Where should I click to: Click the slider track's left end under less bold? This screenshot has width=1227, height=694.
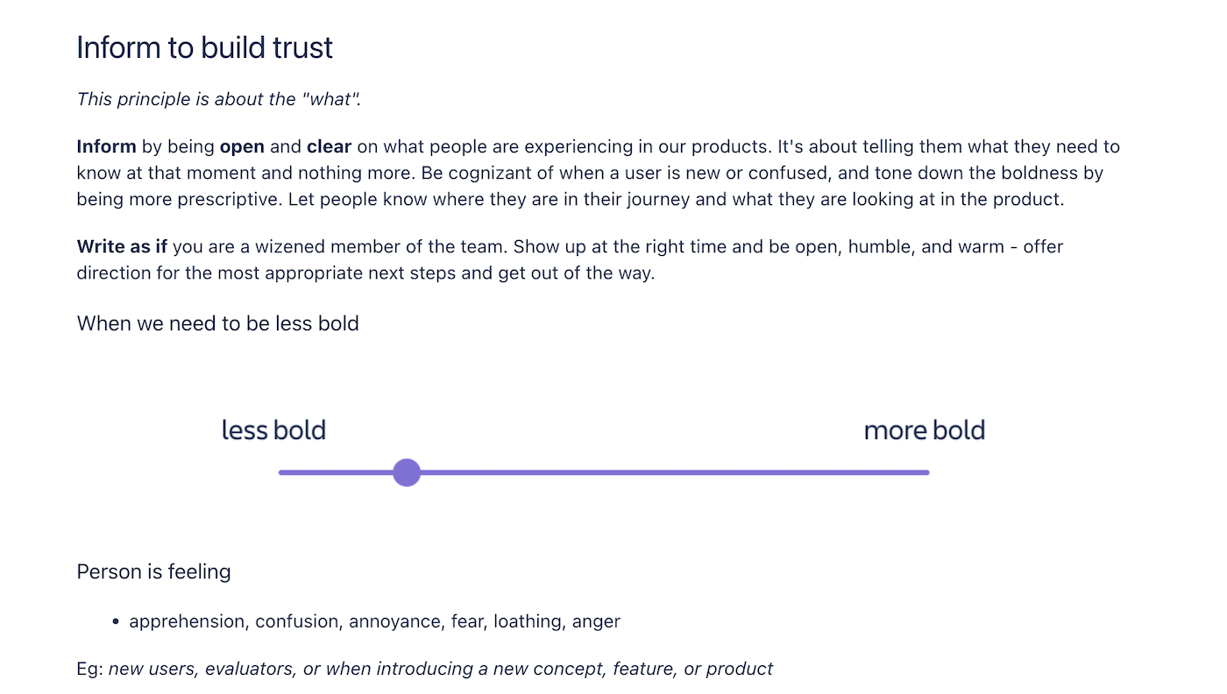tap(283, 472)
